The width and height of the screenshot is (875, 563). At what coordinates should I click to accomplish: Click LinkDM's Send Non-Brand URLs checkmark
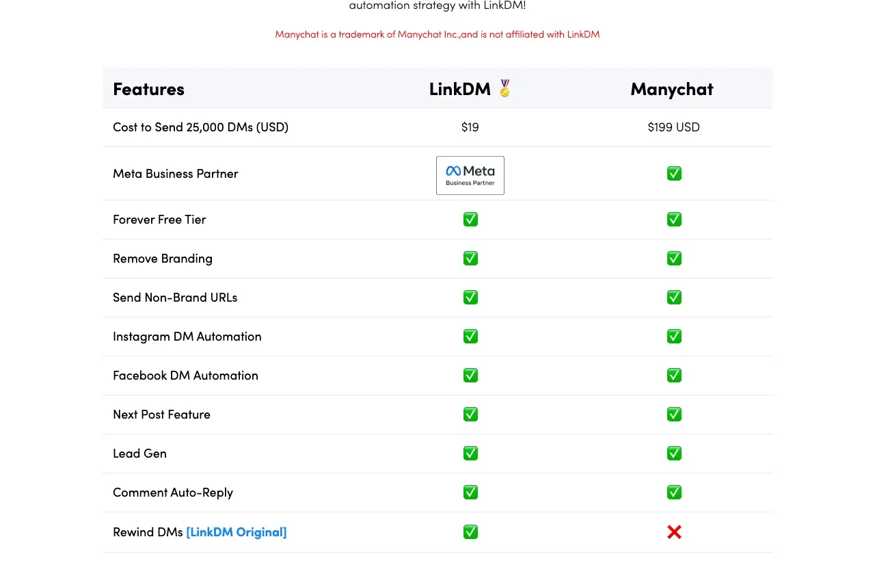(x=470, y=298)
